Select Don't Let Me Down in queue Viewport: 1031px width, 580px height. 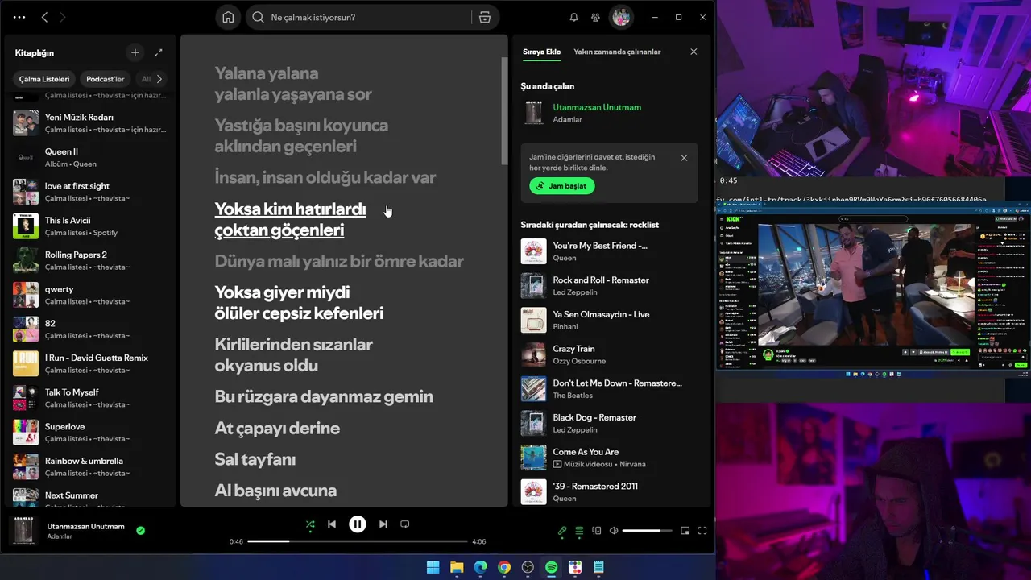coord(609,389)
